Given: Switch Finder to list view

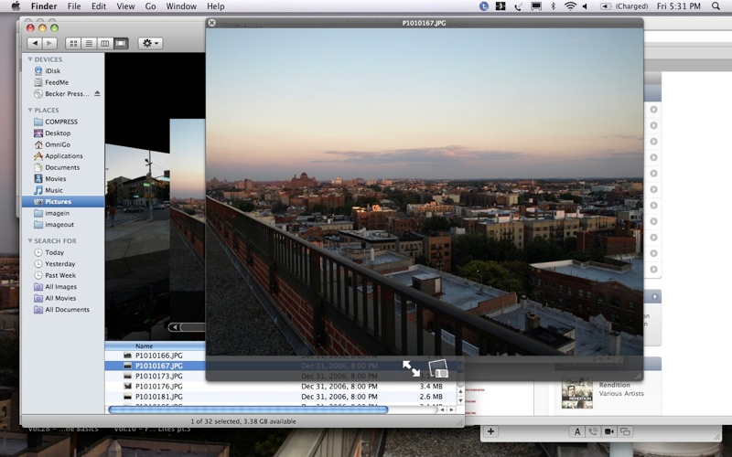Looking at the screenshot, I should (x=89, y=43).
